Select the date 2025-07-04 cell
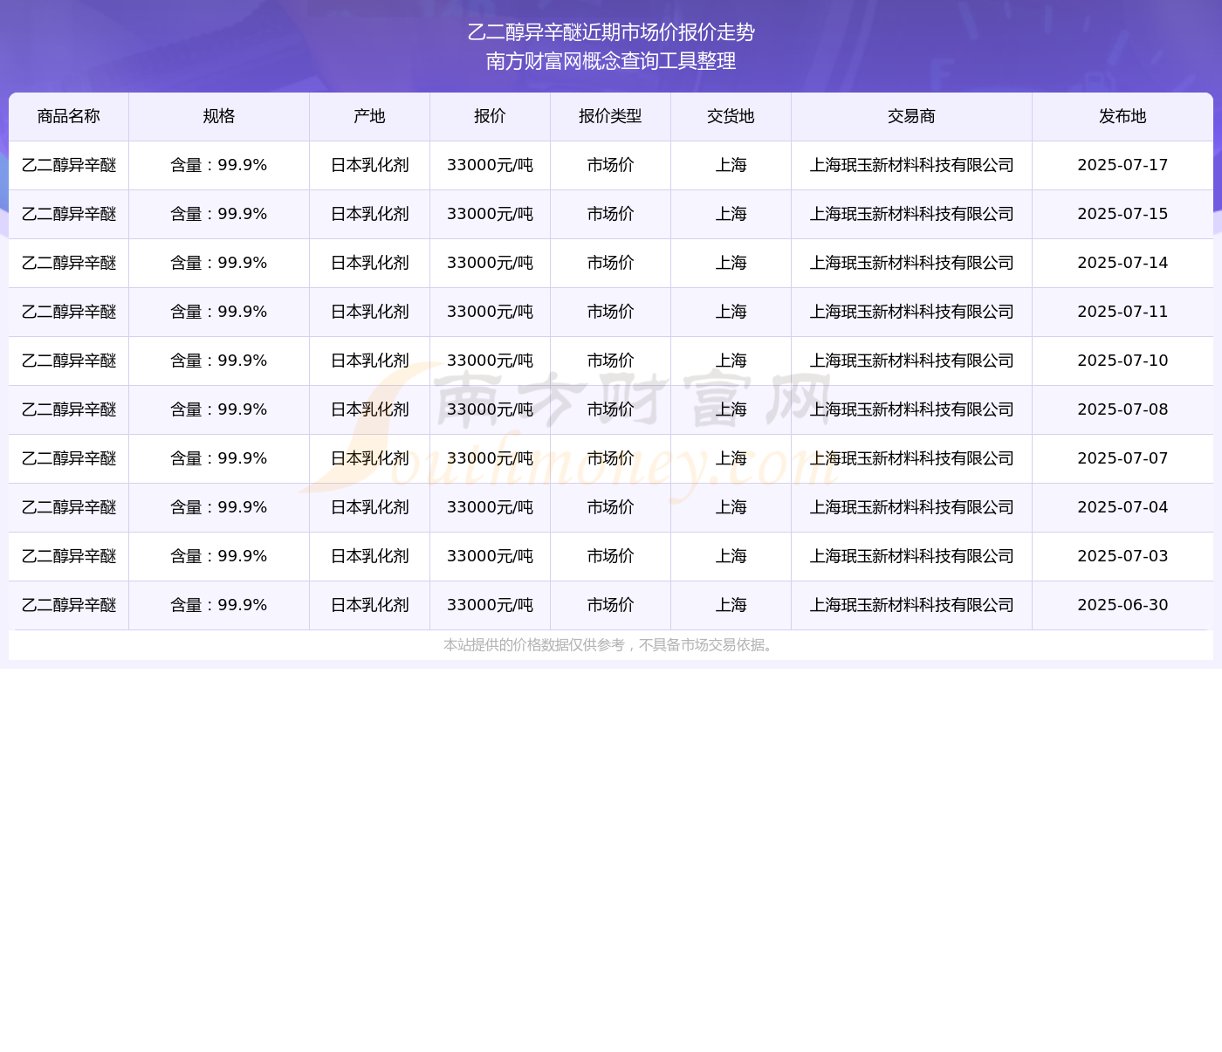Image resolution: width=1222 pixels, height=1052 pixels. point(1122,507)
